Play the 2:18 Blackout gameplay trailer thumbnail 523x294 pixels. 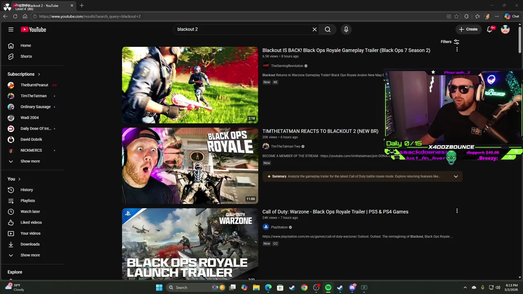(190, 85)
